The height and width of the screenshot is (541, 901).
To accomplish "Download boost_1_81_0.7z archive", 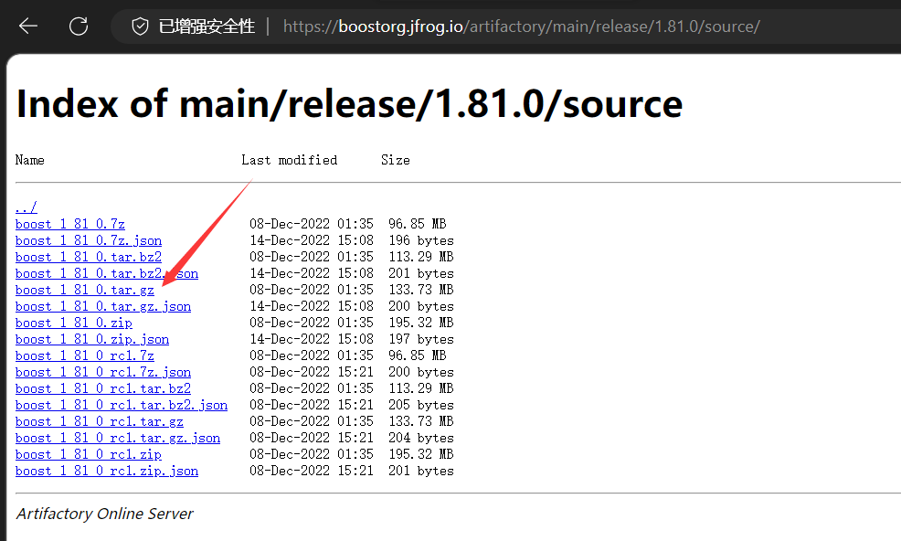I will (x=69, y=223).
